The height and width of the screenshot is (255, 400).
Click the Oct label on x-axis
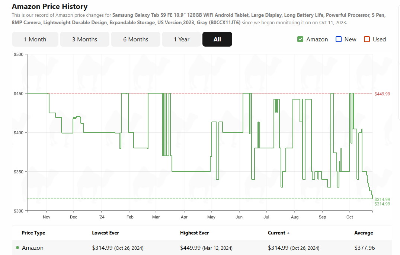349,217
